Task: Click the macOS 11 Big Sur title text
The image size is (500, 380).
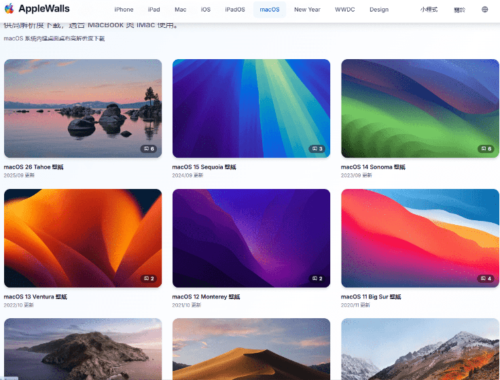Action: tap(371, 296)
